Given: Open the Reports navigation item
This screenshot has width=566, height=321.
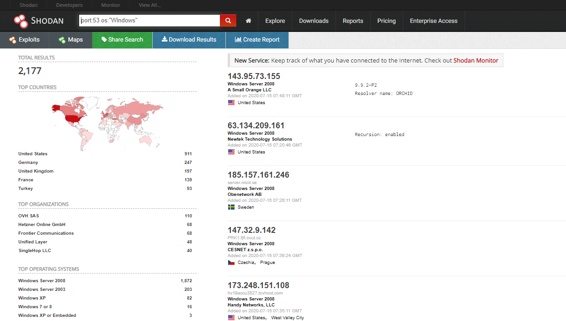Looking at the screenshot, I should click(353, 21).
